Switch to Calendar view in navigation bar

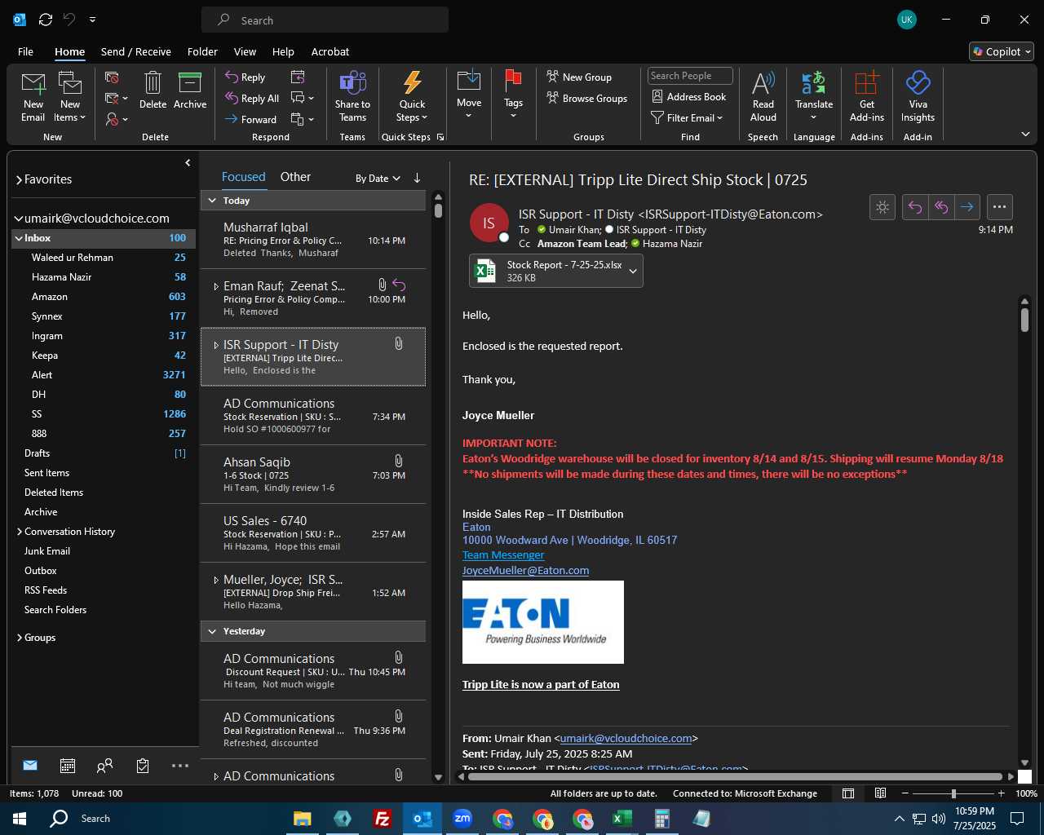click(x=68, y=766)
